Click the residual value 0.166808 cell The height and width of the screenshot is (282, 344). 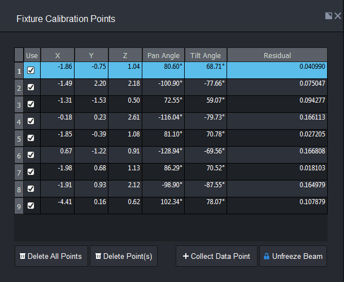pyautogui.click(x=277, y=155)
